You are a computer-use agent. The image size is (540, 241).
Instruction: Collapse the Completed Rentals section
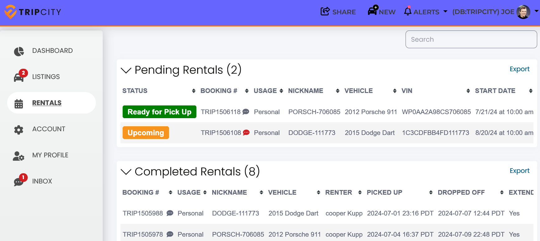click(x=126, y=172)
